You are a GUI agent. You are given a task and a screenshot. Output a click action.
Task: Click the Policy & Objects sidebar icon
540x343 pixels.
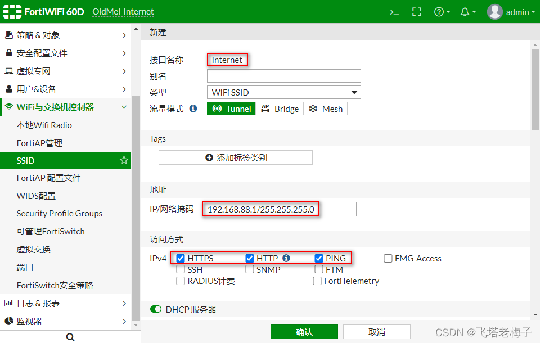point(9,35)
